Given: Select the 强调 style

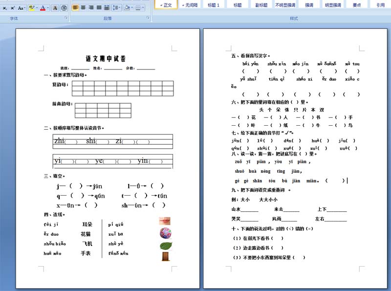Looking at the screenshot, I should click(309, 5).
